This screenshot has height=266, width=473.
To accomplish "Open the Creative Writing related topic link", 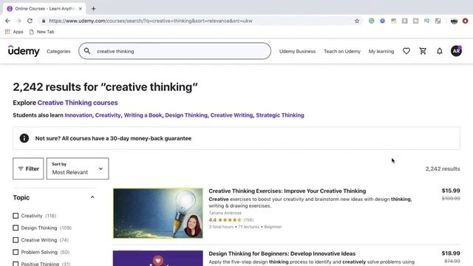I will tap(231, 115).
